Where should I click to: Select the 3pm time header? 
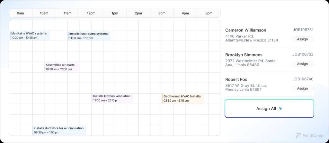pyautogui.click(x=162, y=13)
